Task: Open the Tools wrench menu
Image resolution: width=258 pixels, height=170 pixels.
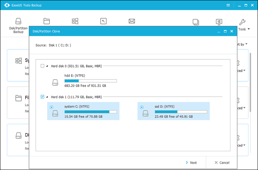Action: pyautogui.click(x=244, y=25)
